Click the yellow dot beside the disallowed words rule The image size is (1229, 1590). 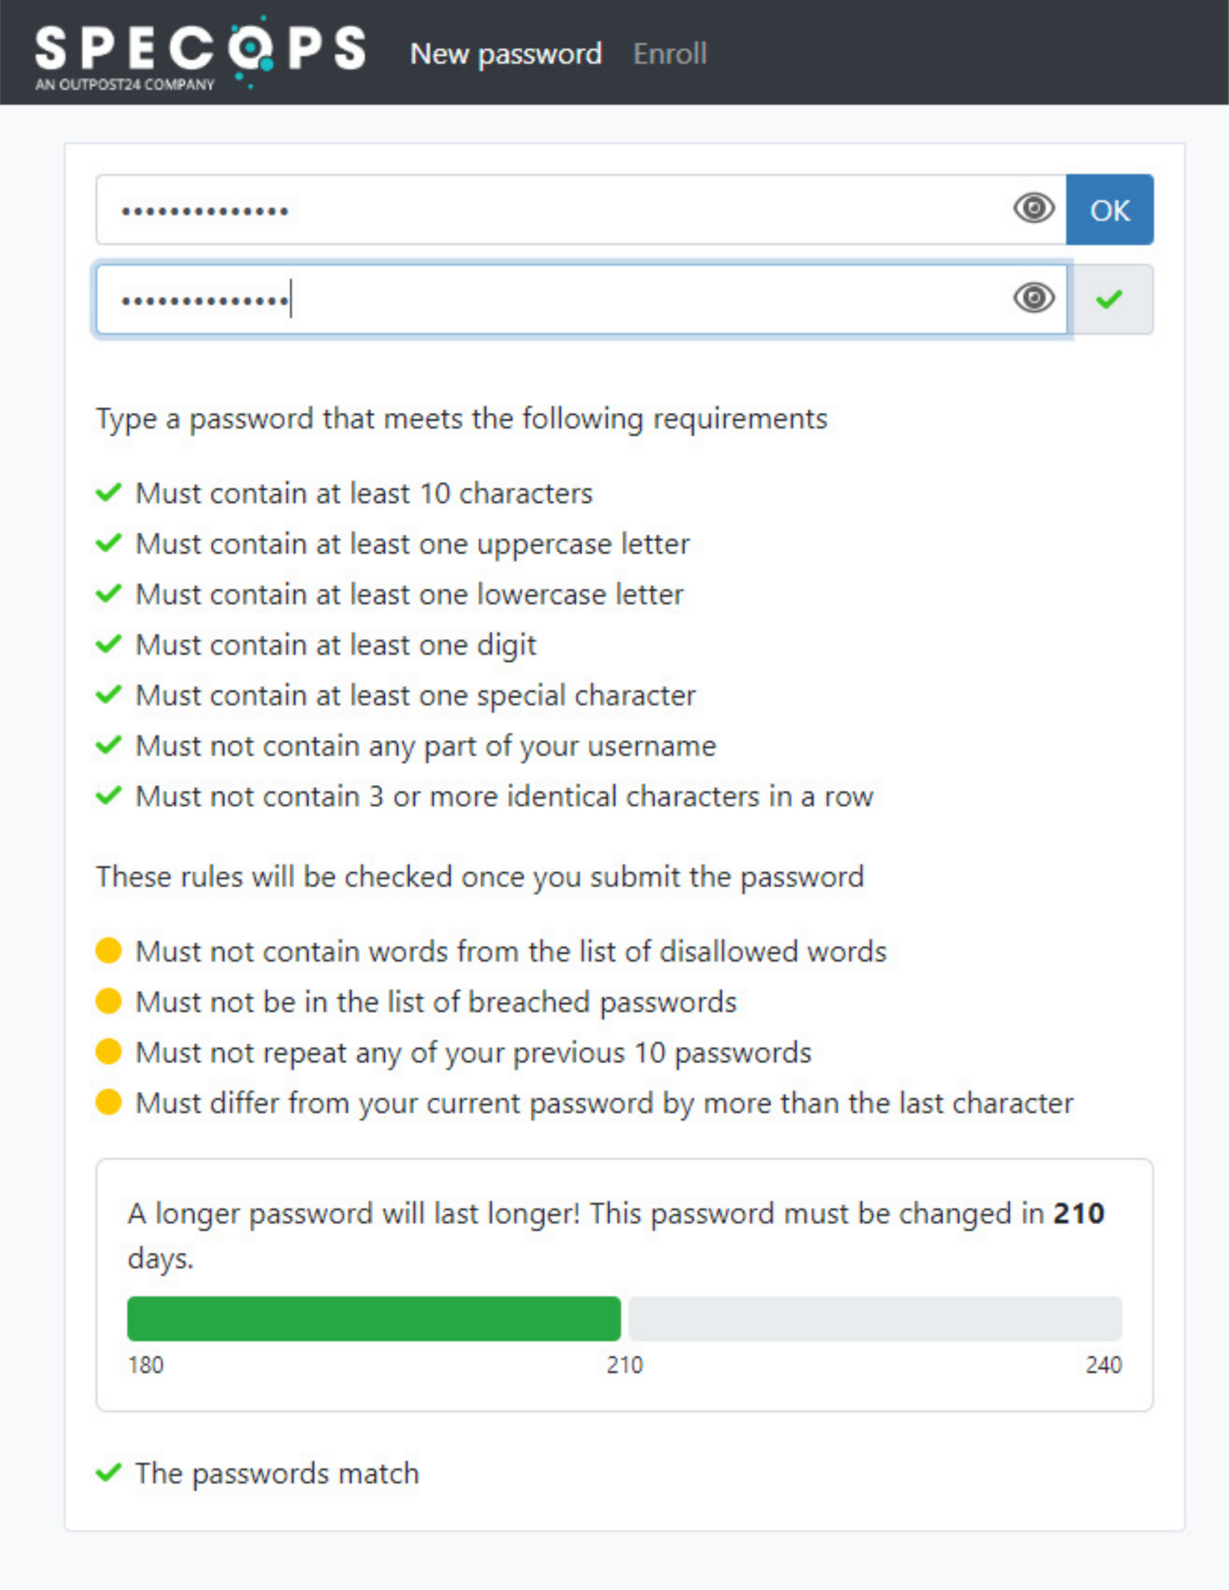[x=109, y=951]
